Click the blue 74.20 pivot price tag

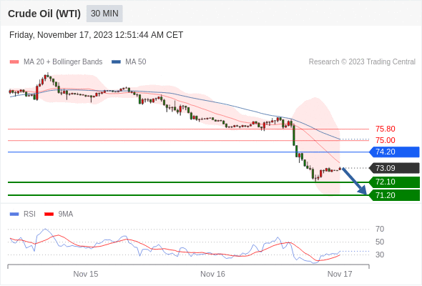(394, 152)
